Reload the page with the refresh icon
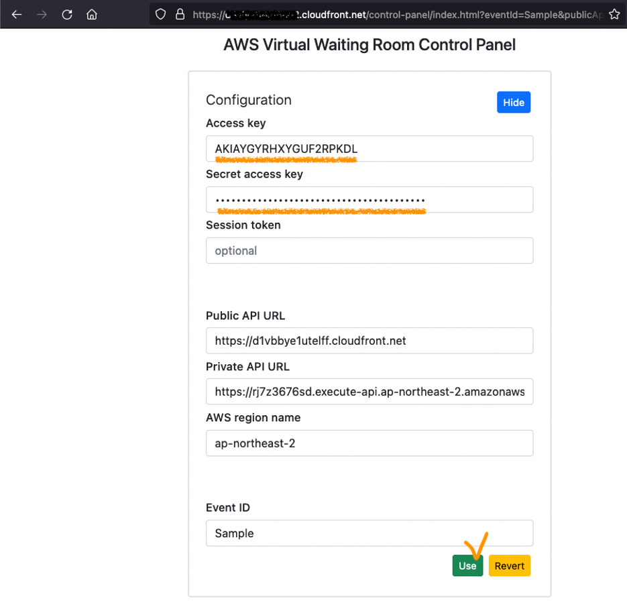The width and height of the screenshot is (627, 605). pyautogui.click(x=67, y=15)
